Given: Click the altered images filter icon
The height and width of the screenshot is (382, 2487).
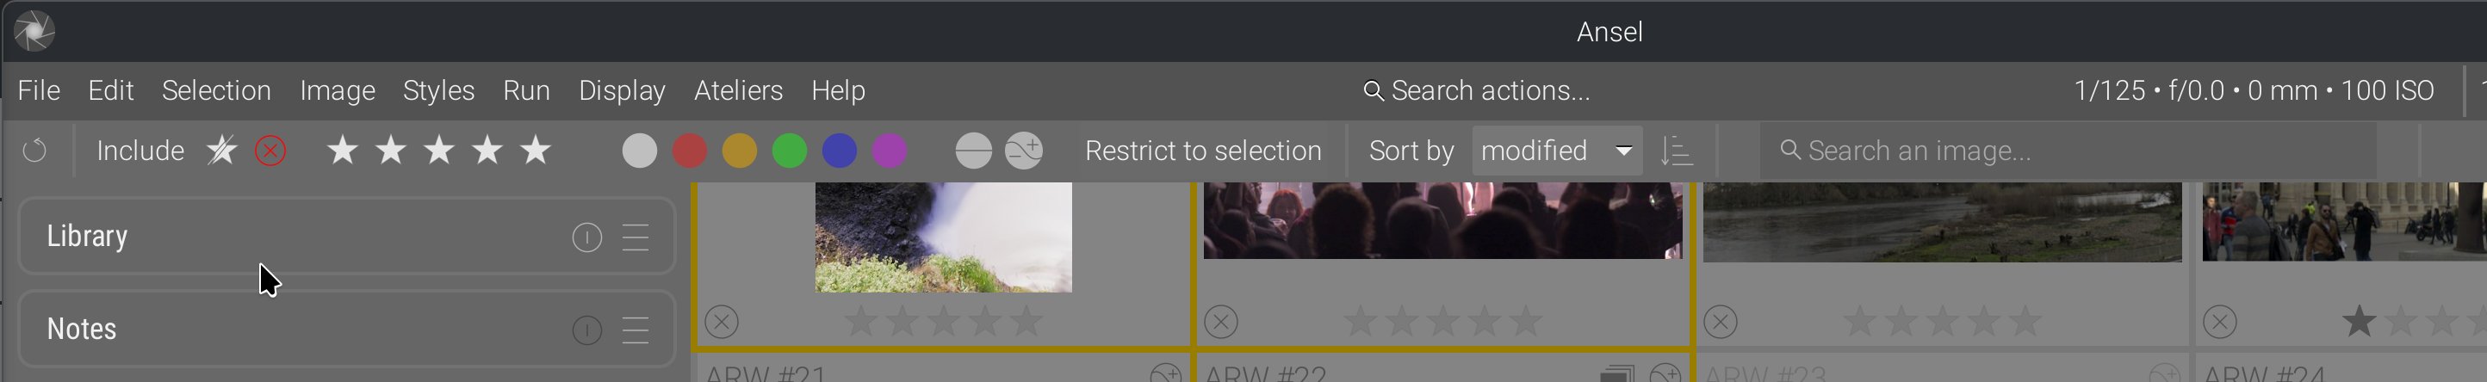Looking at the screenshot, I should tap(1023, 151).
